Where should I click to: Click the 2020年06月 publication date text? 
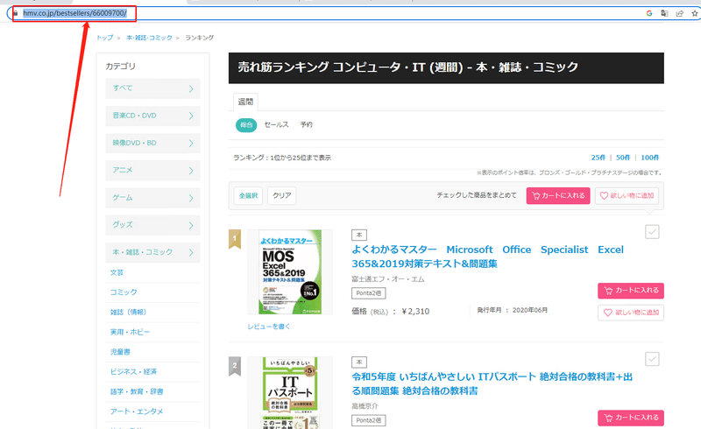coord(530,310)
